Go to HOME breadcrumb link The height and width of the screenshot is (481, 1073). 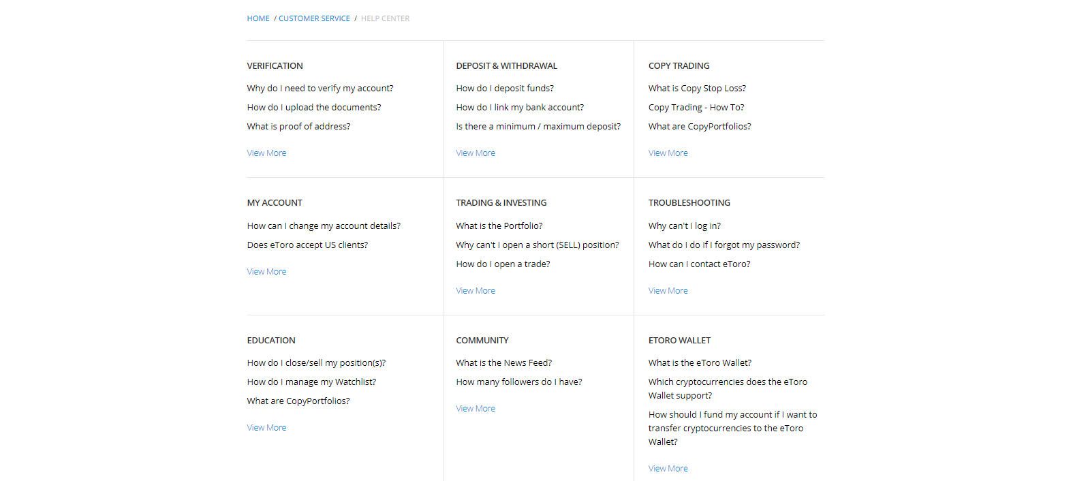[x=258, y=18]
